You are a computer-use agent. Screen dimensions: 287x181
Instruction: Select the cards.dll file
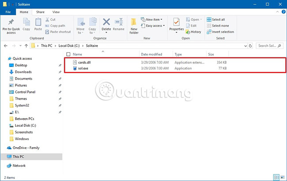84,62
